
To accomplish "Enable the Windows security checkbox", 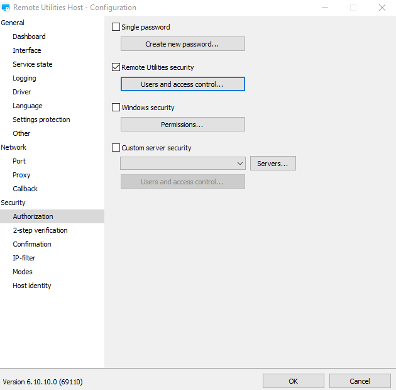I will click(x=116, y=108).
